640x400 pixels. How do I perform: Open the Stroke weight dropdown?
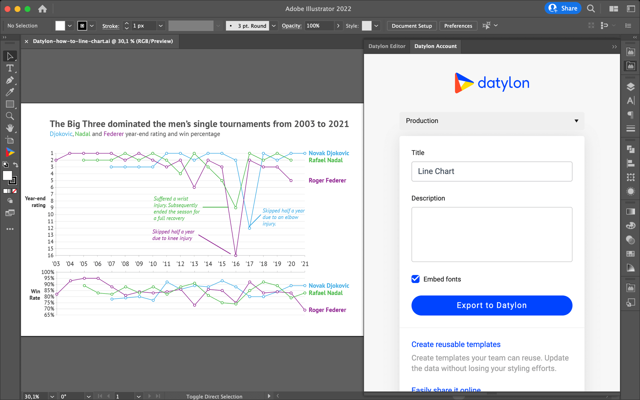[160, 26]
